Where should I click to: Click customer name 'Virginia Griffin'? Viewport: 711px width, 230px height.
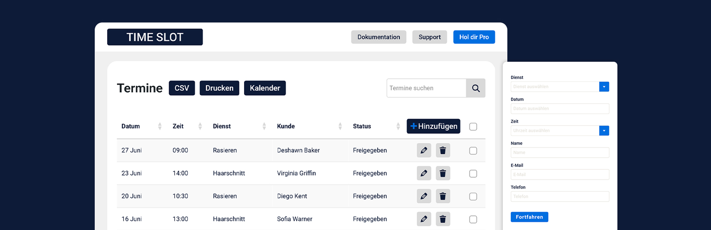pos(297,173)
